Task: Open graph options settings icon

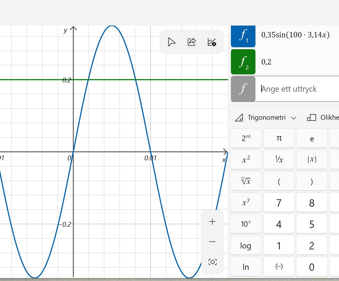Action: coord(212,42)
